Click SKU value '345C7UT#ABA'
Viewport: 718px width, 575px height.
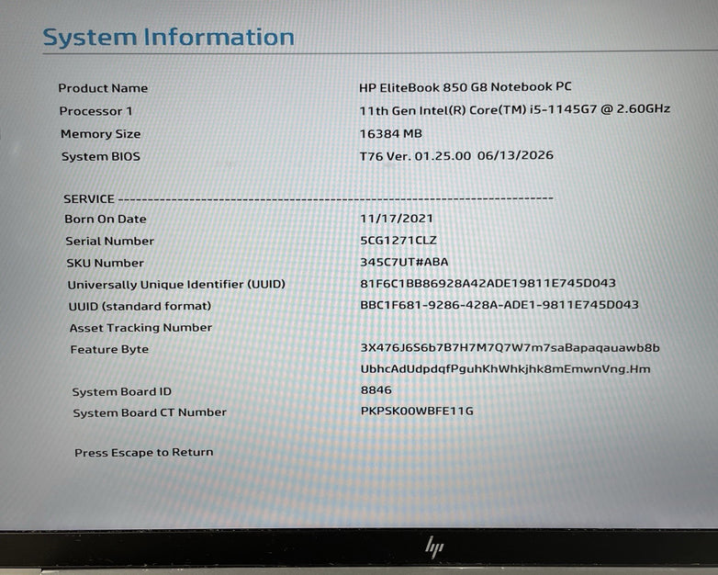click(x=404, y=262)
